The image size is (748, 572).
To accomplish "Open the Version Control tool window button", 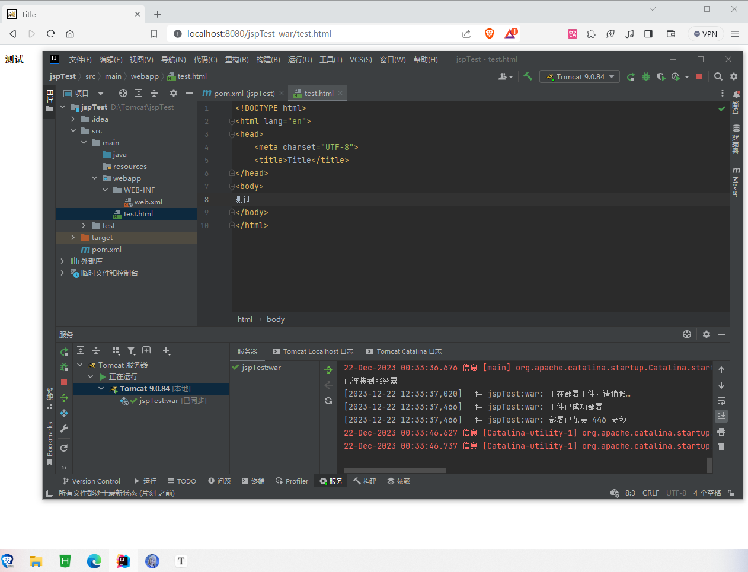I will 91,481.
